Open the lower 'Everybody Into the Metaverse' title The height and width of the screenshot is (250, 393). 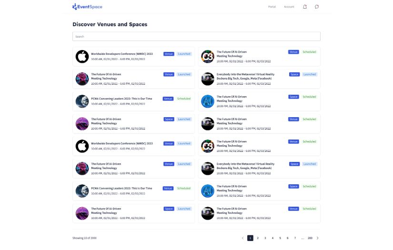(245, 166)
